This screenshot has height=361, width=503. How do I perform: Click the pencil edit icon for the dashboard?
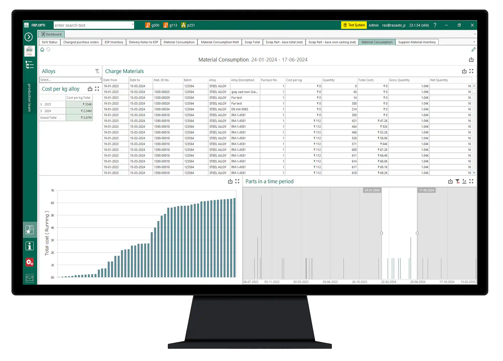point(473,49)
